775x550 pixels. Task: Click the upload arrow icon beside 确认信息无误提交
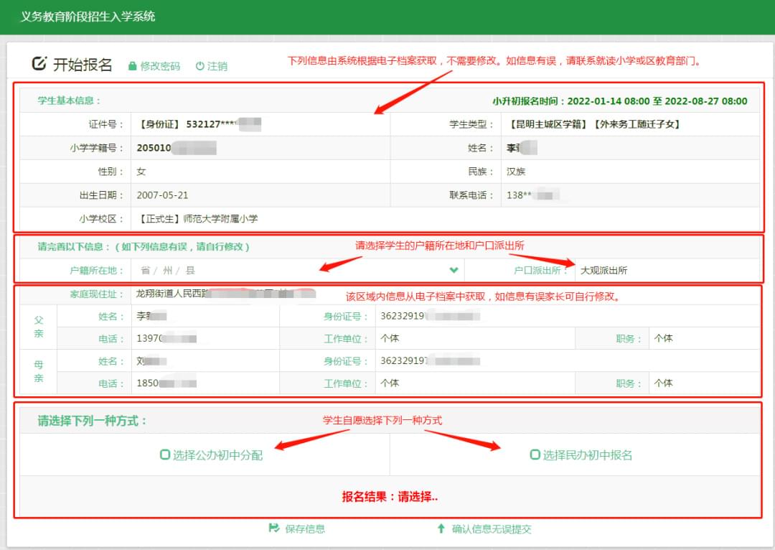pos(441,528)
